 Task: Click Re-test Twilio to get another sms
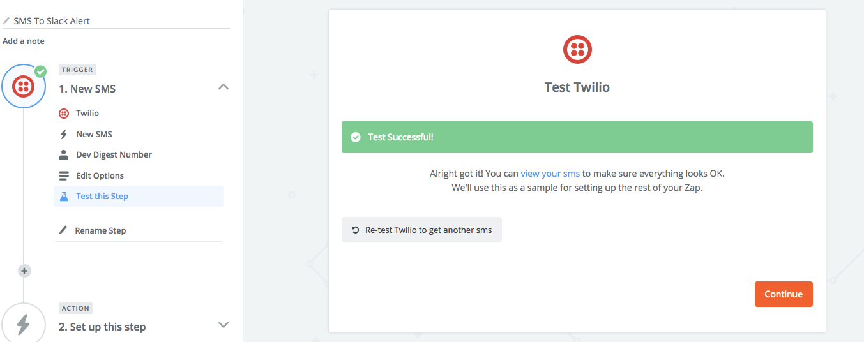[421, 230]
